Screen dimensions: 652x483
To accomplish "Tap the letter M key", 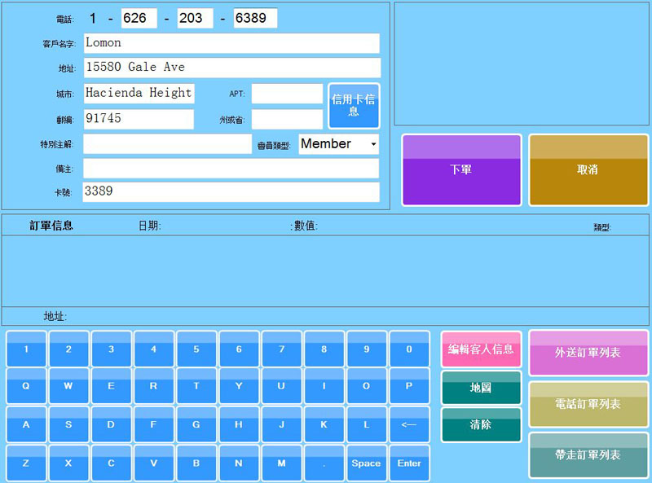I will pyautogui.click(x=281, y=463).
